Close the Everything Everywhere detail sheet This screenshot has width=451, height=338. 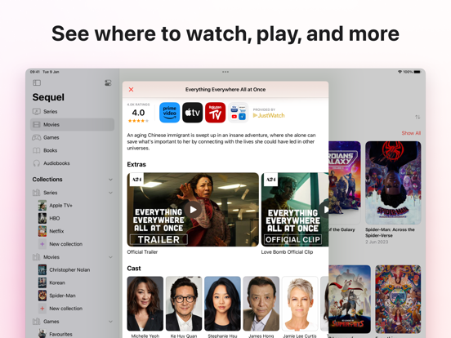[x=132, y=89]
